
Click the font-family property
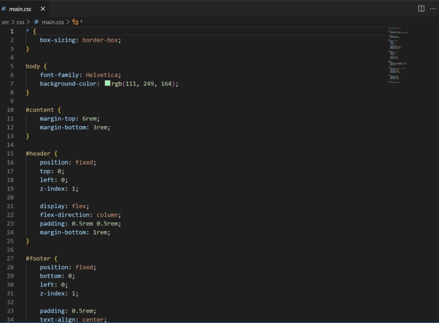coord(59,75)
